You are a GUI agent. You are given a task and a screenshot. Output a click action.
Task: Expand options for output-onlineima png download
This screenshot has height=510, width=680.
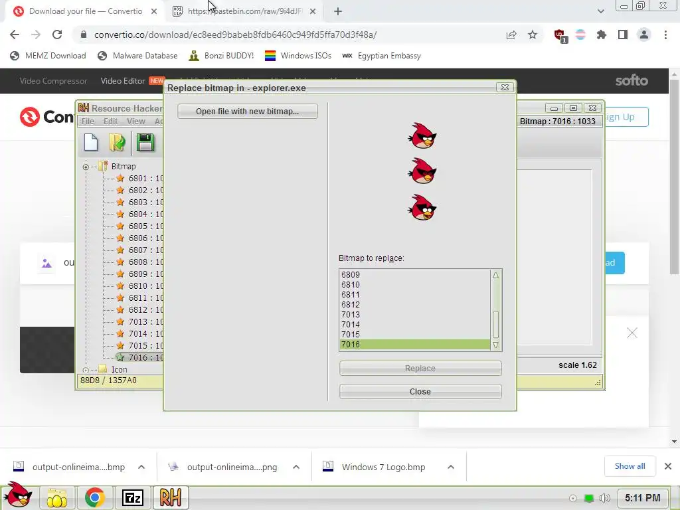pos(296,467)
